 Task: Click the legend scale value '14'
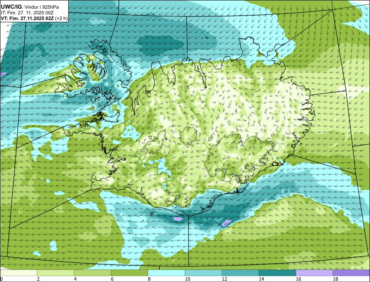click(x=262, y=279)
